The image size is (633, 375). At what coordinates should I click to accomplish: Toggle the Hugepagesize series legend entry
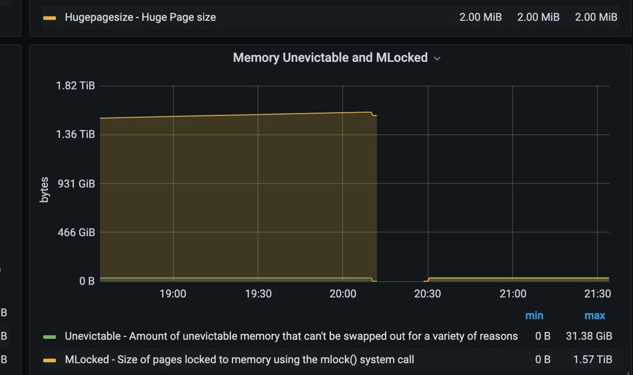click(140, 17)
